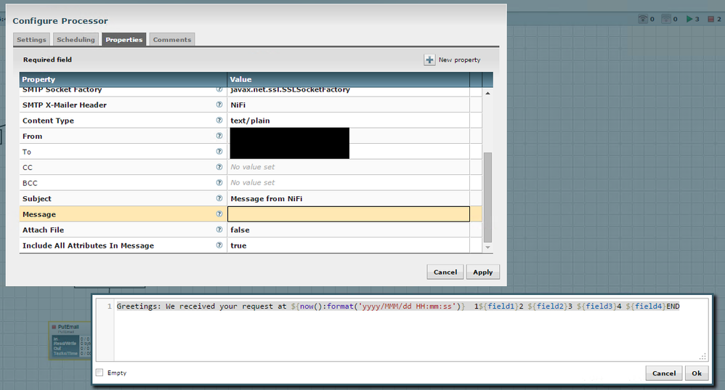Click the ${field4} expression in editor

pyautogui.click(x=646, y=306)
